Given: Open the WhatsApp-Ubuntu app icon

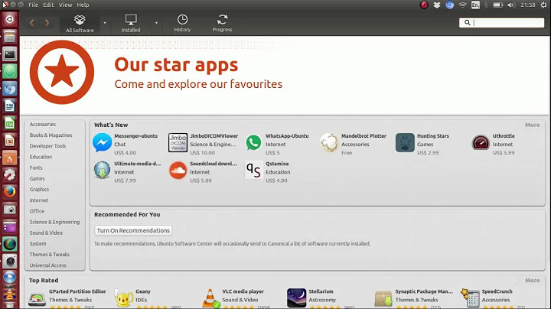Looking at the screenshot, I should 253,142.
